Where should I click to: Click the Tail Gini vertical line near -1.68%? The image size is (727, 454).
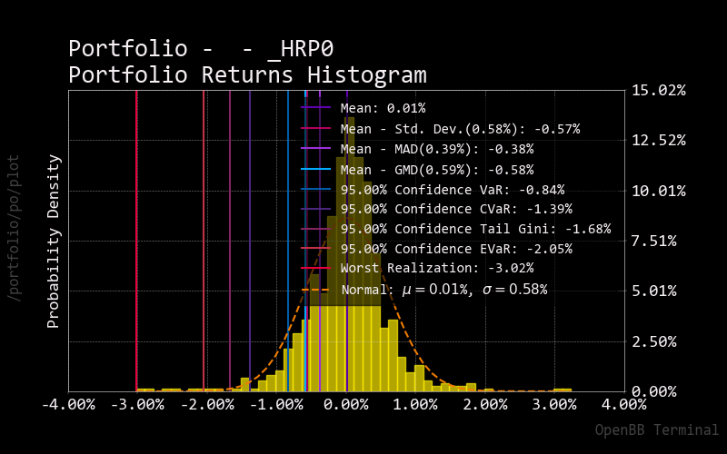pos(230,241)
